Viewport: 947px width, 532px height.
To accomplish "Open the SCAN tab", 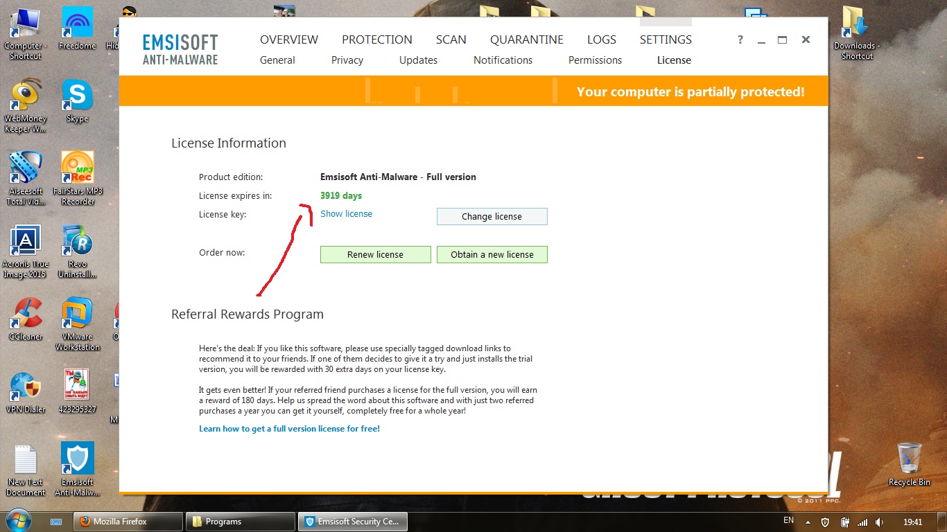I will point(451,39).
